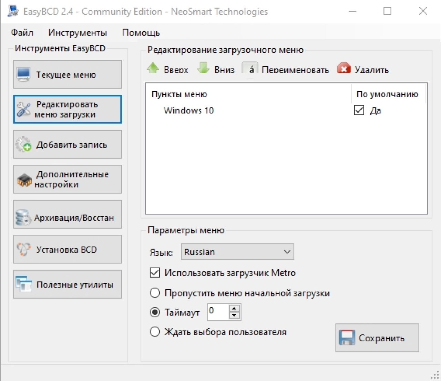Click the Полезные утилиты button label
This screenshot has width=441, height=381.
coord(75,284)
